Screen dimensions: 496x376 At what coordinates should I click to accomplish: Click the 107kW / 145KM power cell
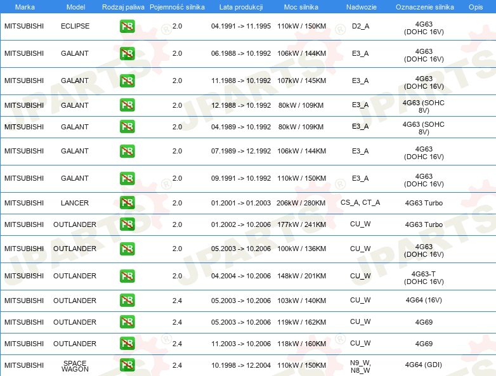(x=301, y=81)
